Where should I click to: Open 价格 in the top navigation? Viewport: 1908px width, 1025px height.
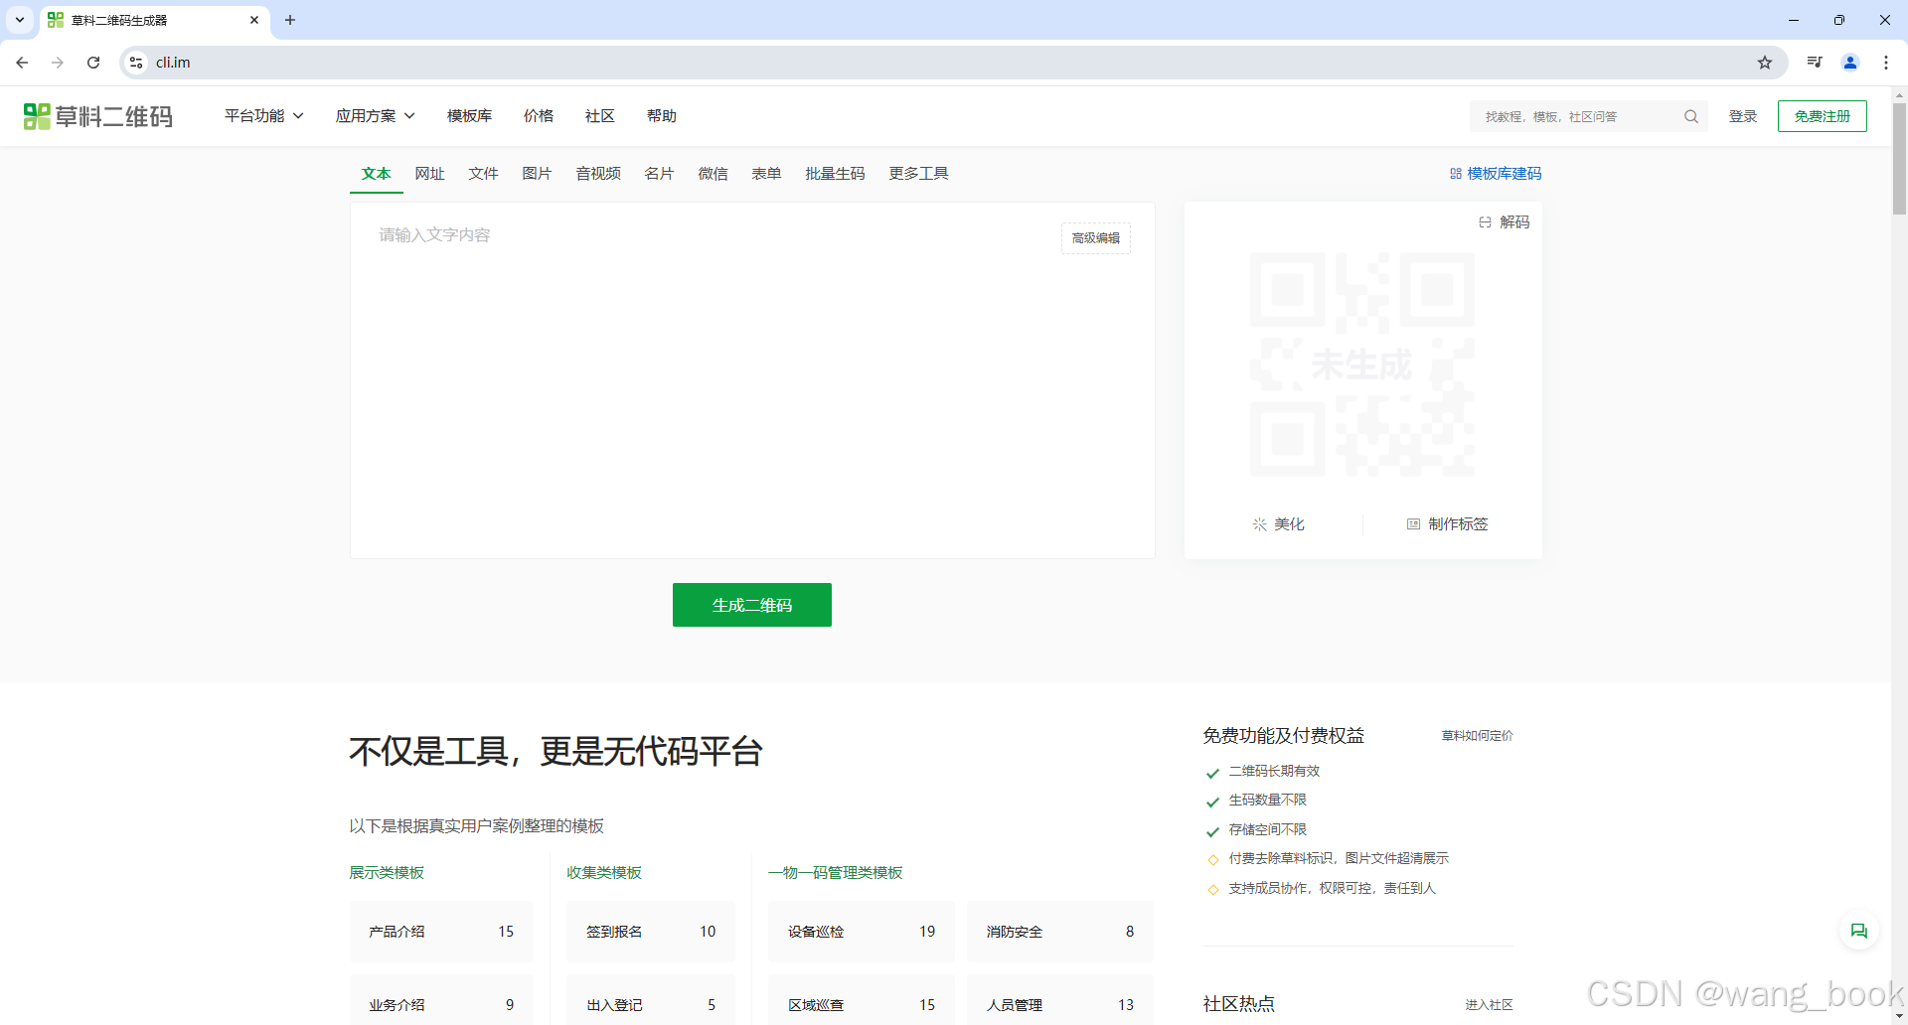(539, 116)
